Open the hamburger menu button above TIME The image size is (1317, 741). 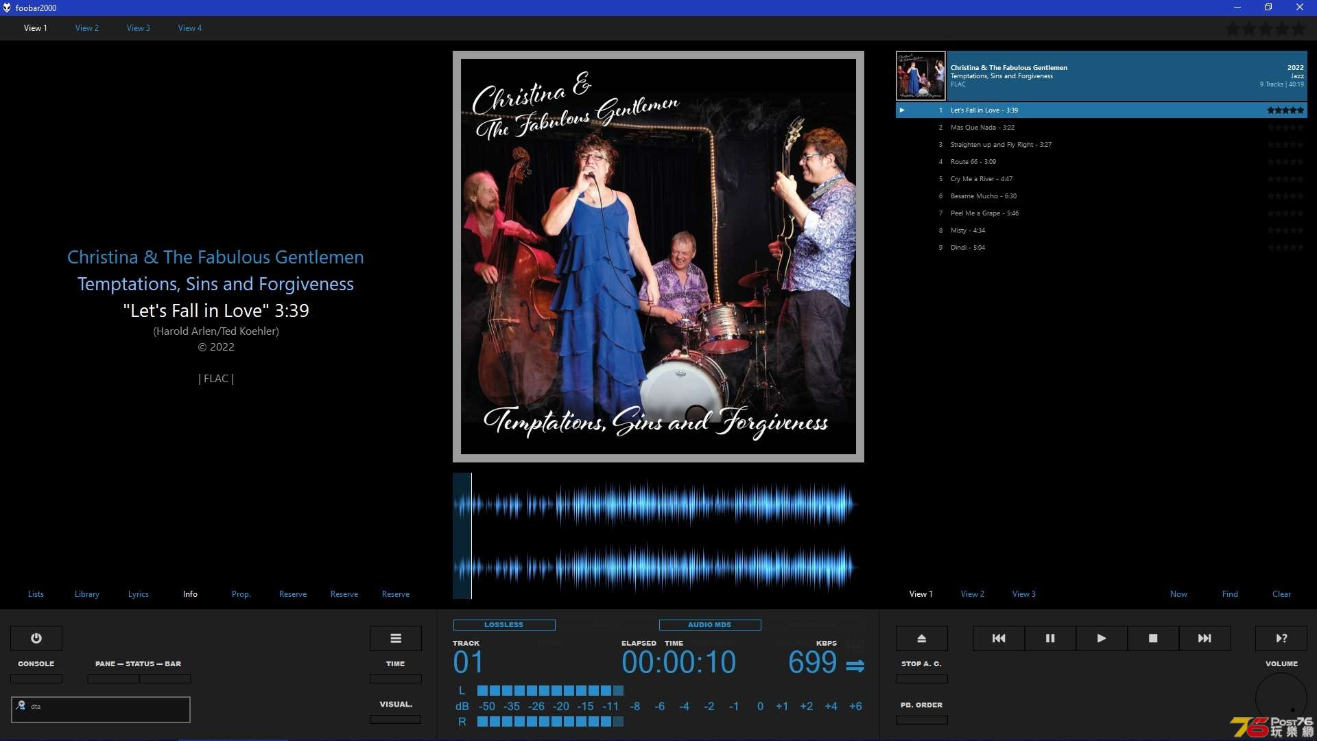396,638
